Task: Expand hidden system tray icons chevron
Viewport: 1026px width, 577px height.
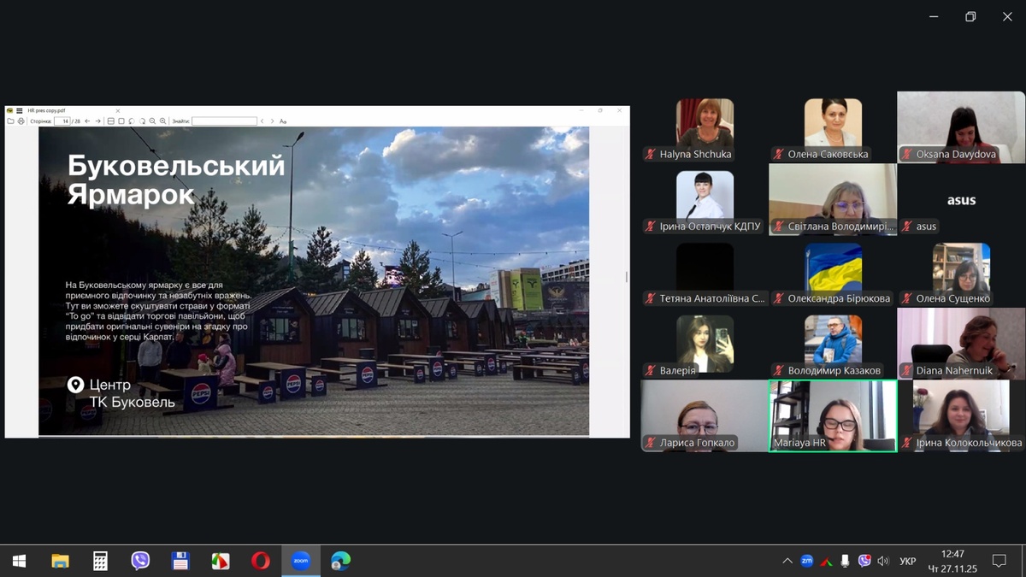Action: pyautogui.click(x=787, y=561)
